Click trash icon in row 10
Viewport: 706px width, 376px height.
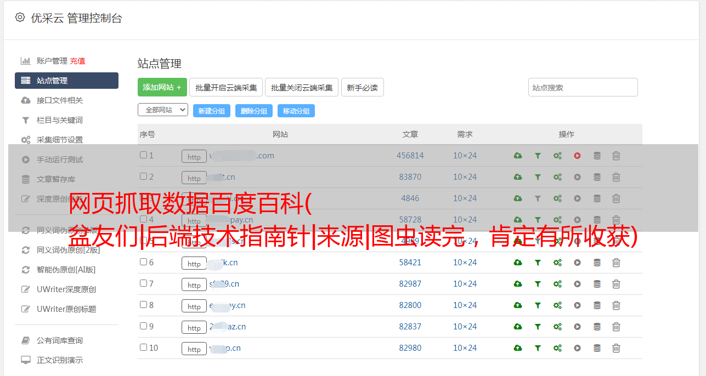[x=616, y=348]
